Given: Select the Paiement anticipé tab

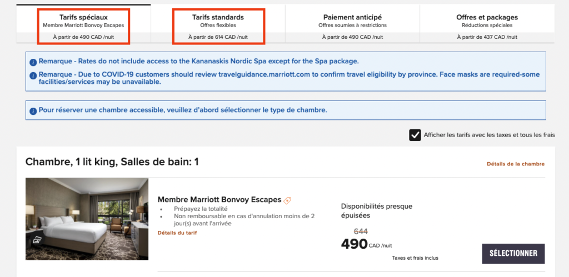Looking at the screenshot, I should point(352,25).
